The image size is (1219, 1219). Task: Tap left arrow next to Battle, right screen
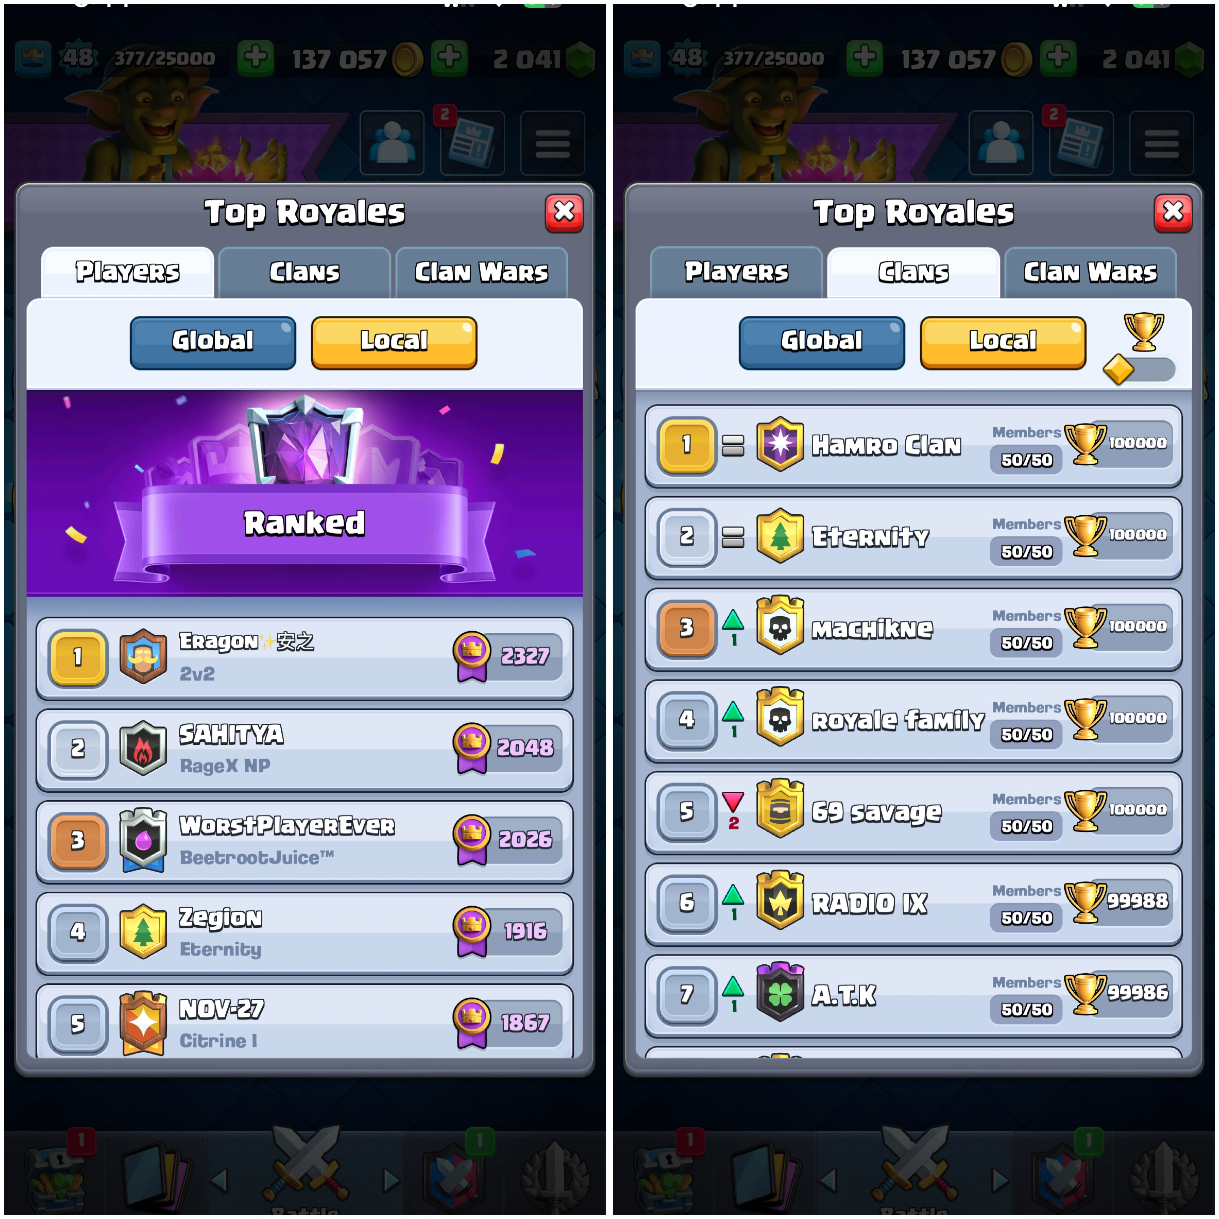tap(828, 1180)
